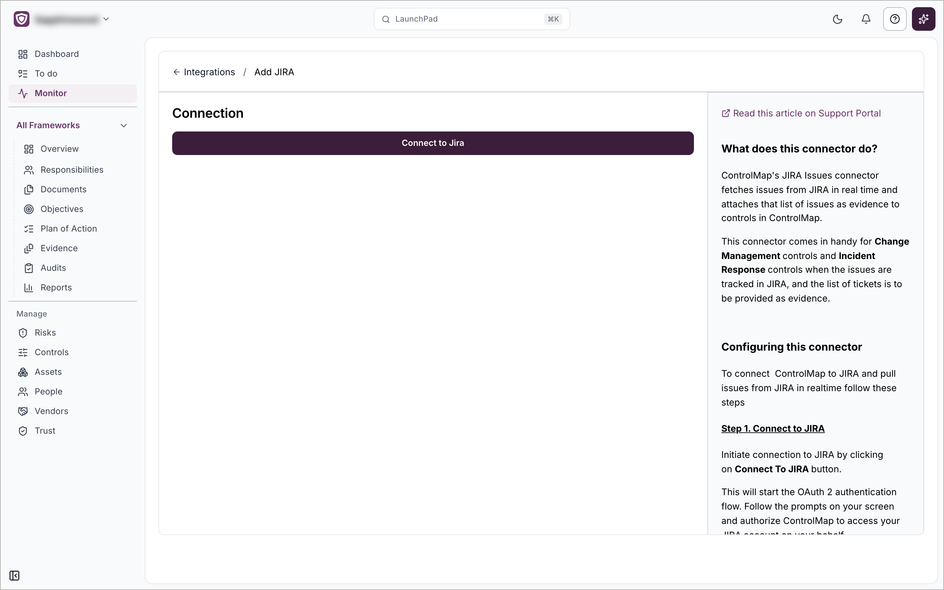Screen dimensions: 944x590
Task: Click the Objectives target icon
Action: [x=28, y=209]
